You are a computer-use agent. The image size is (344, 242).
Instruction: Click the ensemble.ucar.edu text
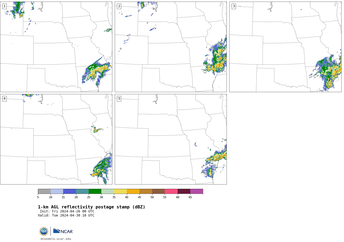tap(56, 239)
